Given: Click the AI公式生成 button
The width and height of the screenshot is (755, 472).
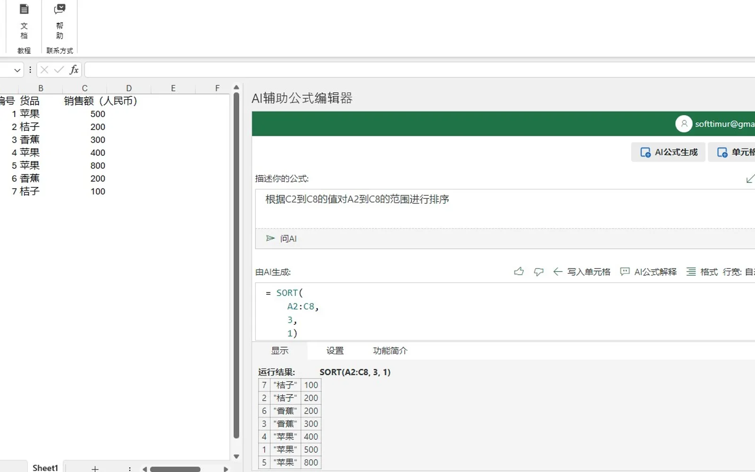Looking at the screenshot, I should [668, 152].
